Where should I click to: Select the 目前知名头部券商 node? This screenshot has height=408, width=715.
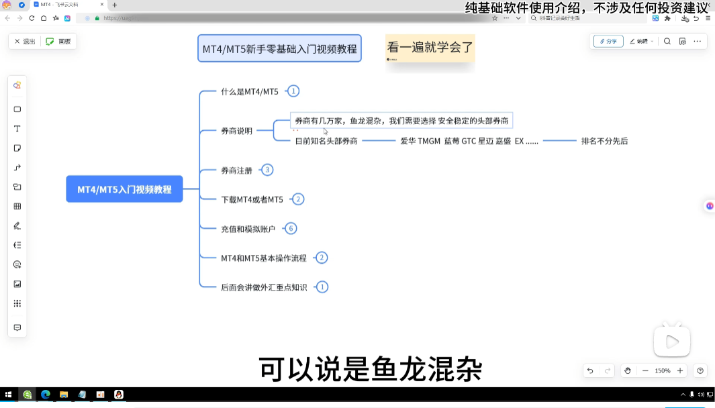coord(326,141)
